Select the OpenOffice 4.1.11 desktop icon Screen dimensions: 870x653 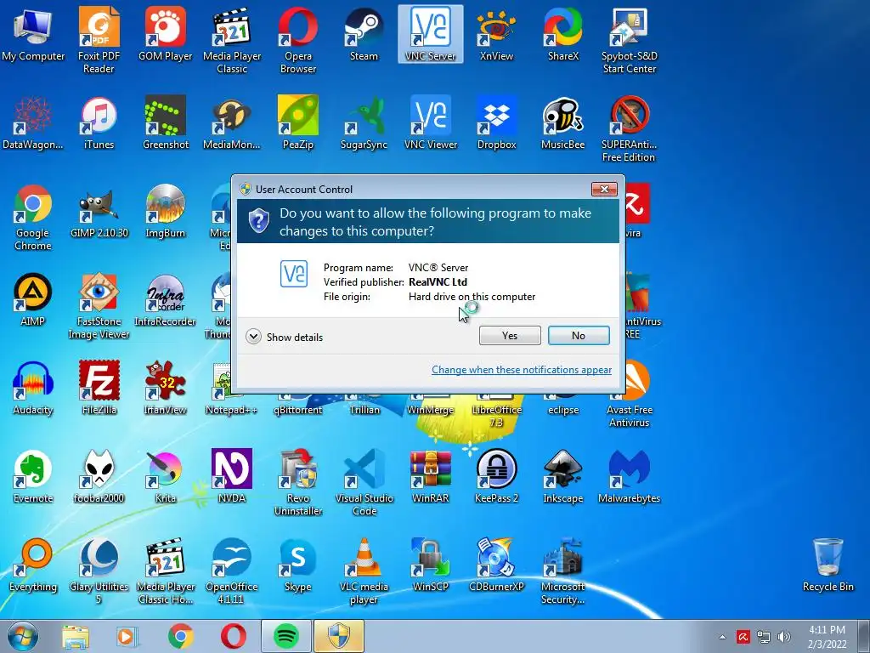pyautogui.click(x=232, y=571)
